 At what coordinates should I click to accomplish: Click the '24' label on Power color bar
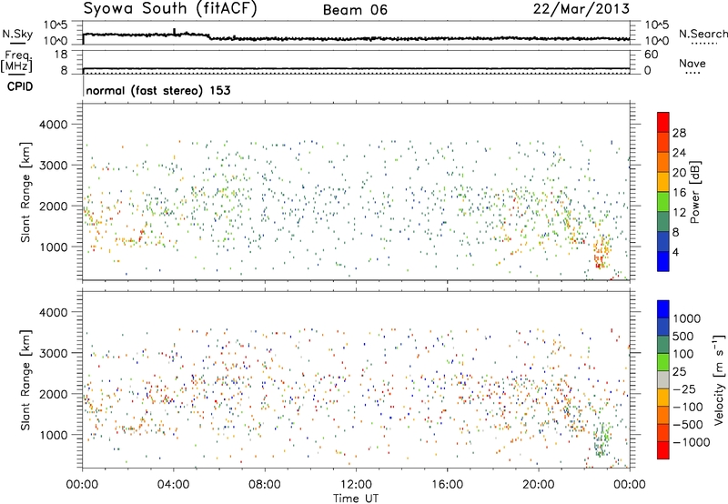coord(679,153)
